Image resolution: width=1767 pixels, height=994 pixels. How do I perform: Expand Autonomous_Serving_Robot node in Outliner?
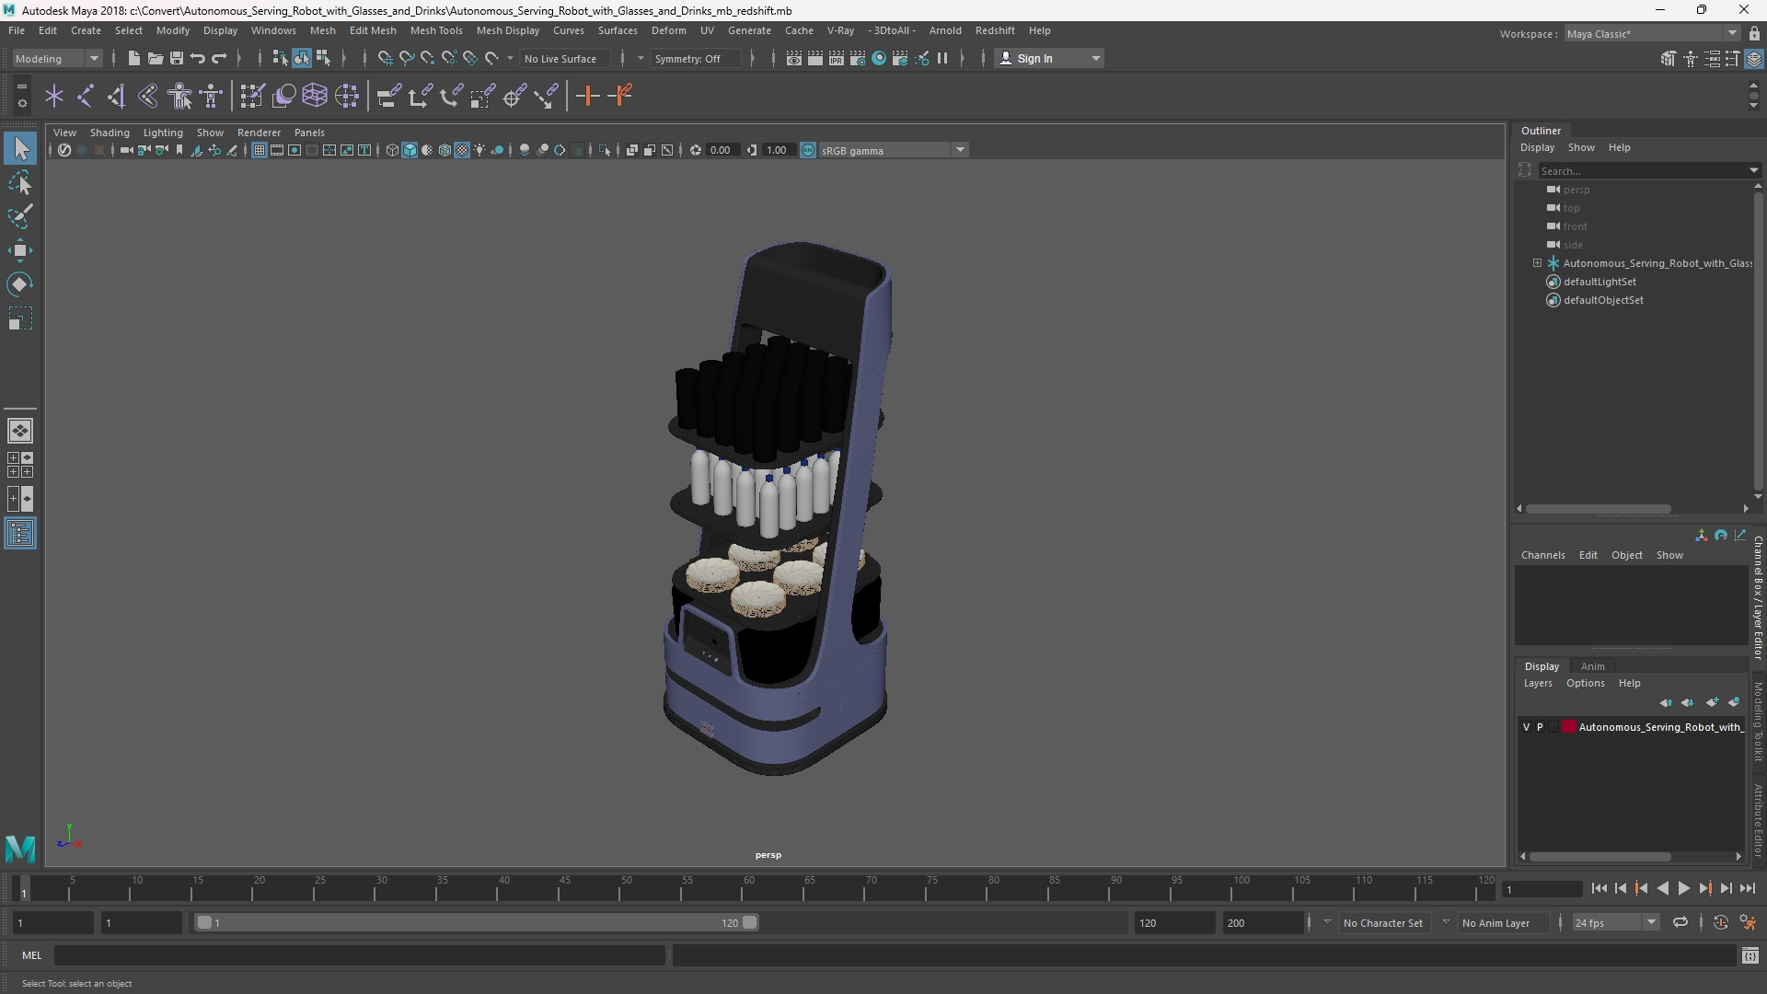tap(1537, 263)
